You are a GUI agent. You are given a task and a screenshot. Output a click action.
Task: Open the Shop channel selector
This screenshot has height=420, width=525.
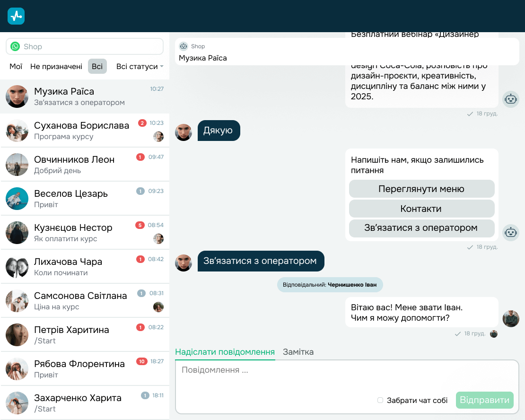click(x=85, y=46)
